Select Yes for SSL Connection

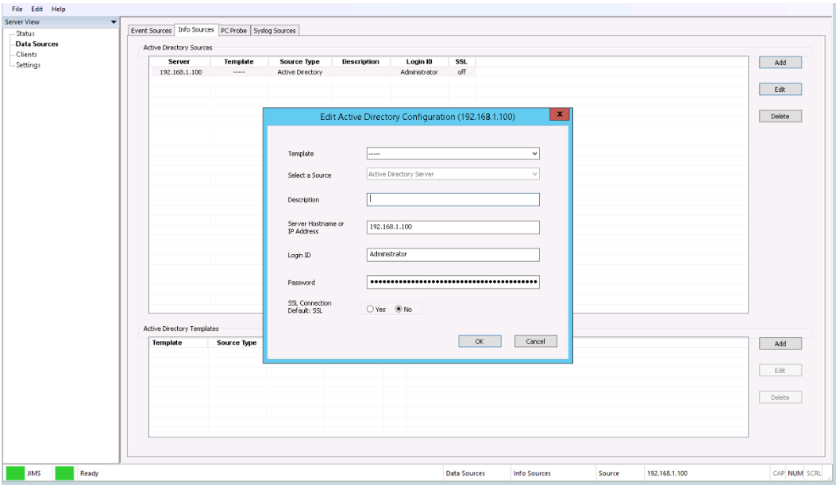[x=369, y=310]
